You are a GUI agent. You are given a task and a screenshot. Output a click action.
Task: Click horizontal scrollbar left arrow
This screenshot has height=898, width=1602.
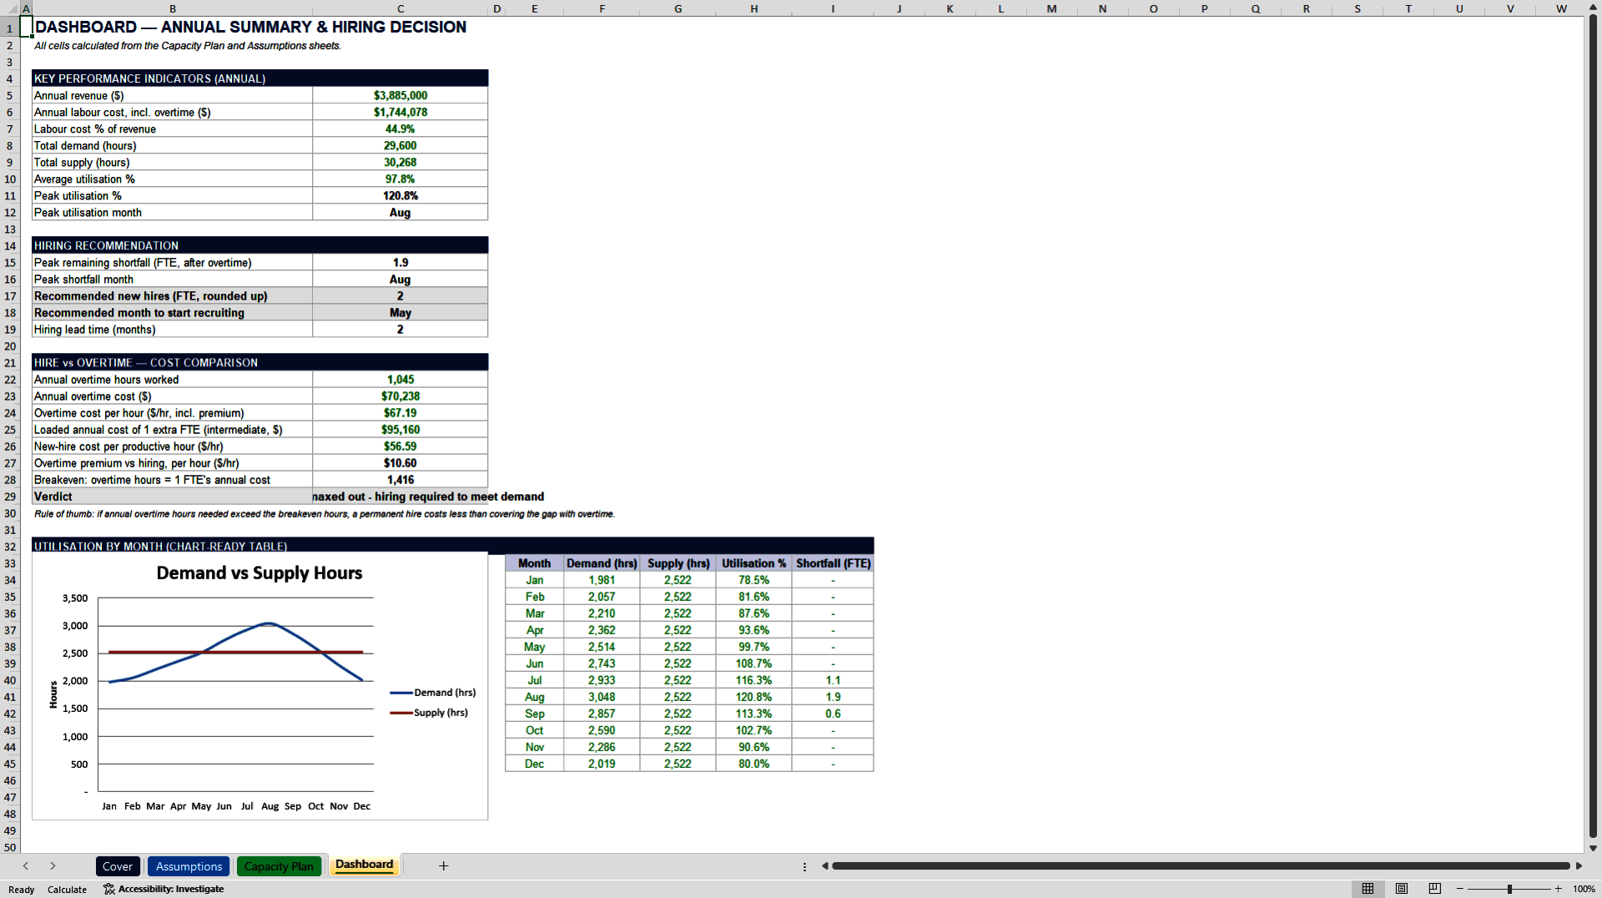pyautogui.click(x=825, y=866)
